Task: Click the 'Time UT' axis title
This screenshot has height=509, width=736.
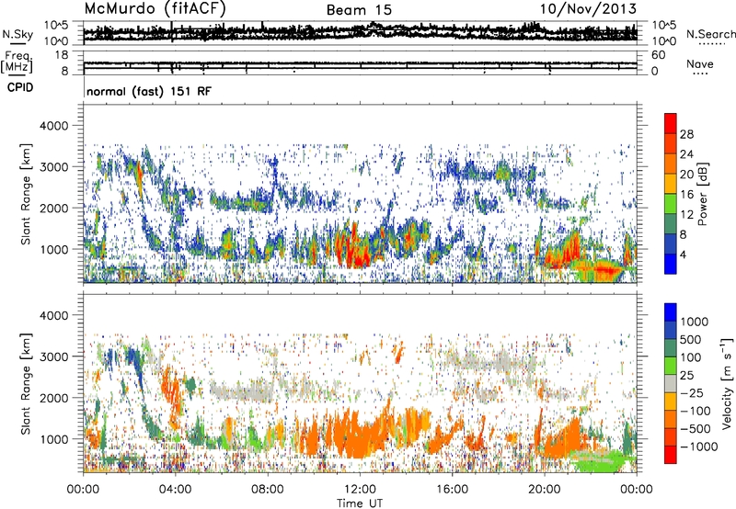Action: coord(360,503)
